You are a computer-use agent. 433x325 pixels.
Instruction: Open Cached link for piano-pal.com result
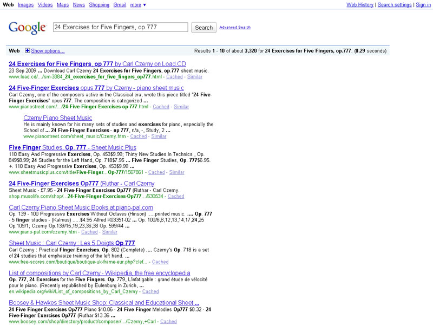pos(89,232)
